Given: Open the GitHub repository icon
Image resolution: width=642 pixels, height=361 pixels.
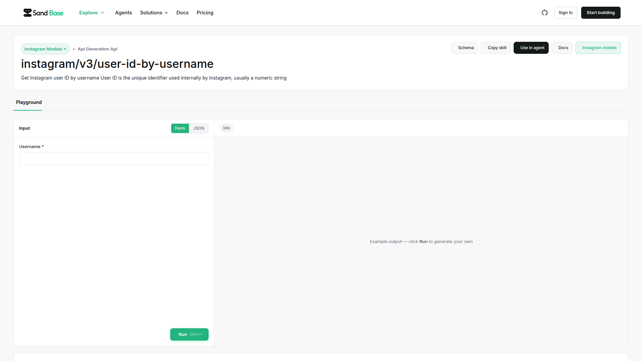Looking at the screenshot, I should pyautogui.click(x=545, y=13).
